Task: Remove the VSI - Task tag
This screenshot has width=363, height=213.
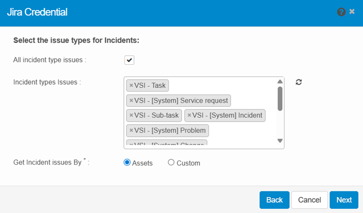Action: [x=131, y=85]
